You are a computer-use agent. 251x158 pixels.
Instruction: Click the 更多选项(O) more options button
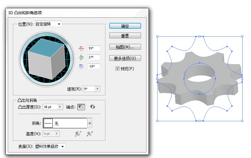(x=125, y=58)
